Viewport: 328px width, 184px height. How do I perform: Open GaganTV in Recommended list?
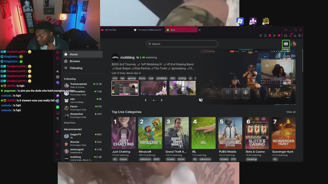(x=83, y=136)
